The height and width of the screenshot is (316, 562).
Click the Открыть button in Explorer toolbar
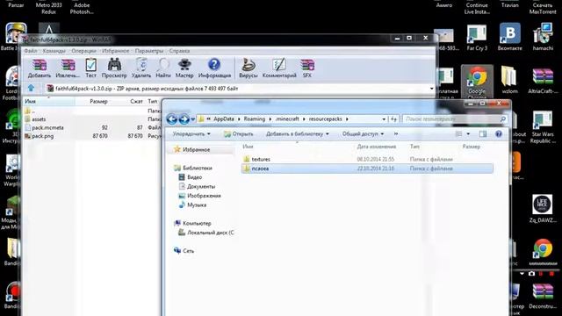[x=238, y=134]
